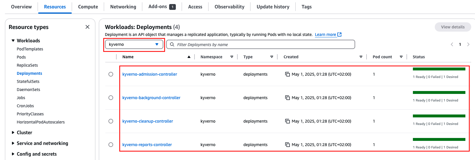The height and width of the screenshot is (160, 475).
Task: Select StatefulSets in resource tree
Action: click(28, 81)
